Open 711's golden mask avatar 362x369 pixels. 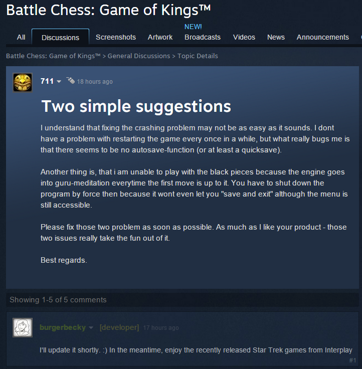pyautogui.click(x=23, y=82)
